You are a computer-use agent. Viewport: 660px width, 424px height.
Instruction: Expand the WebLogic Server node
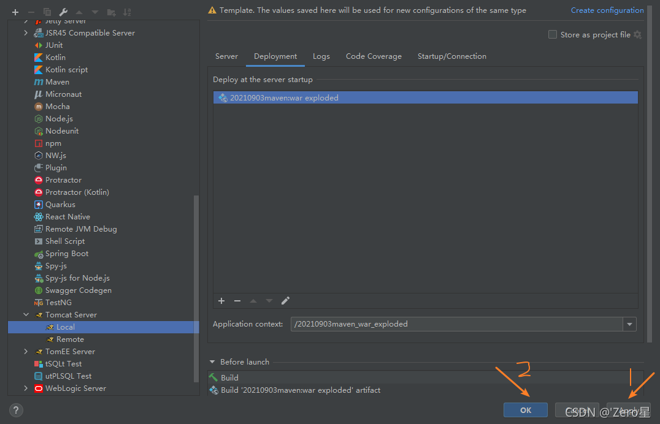point(26,388)
